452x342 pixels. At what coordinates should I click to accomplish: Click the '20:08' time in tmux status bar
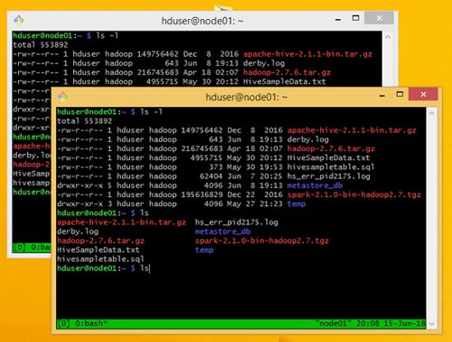(x=368, y=323)
